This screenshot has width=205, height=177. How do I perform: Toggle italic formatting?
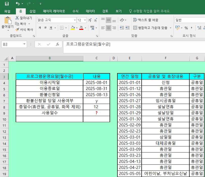point(45,28)
